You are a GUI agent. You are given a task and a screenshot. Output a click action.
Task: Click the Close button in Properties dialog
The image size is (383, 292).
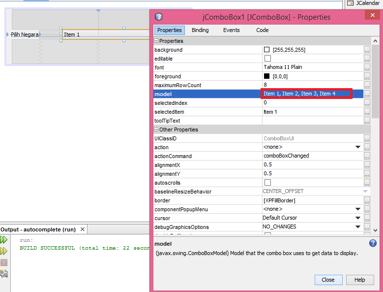328,280
